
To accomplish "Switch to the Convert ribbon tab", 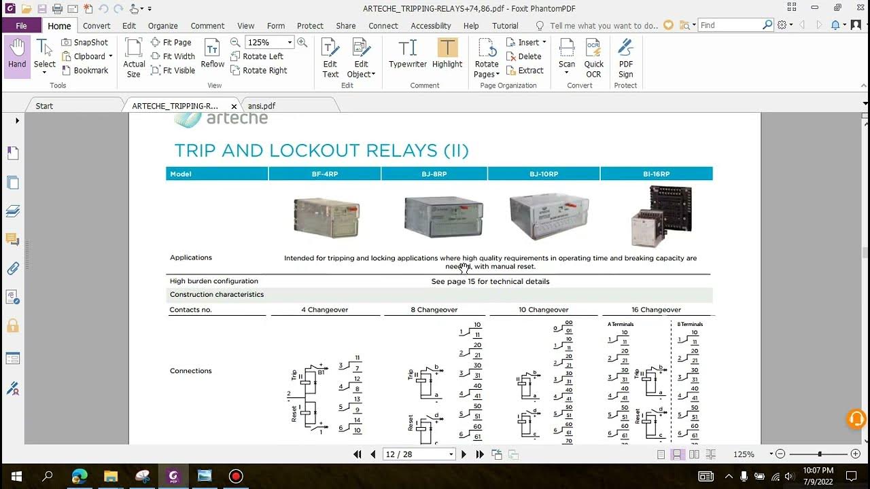I will 97,26.
